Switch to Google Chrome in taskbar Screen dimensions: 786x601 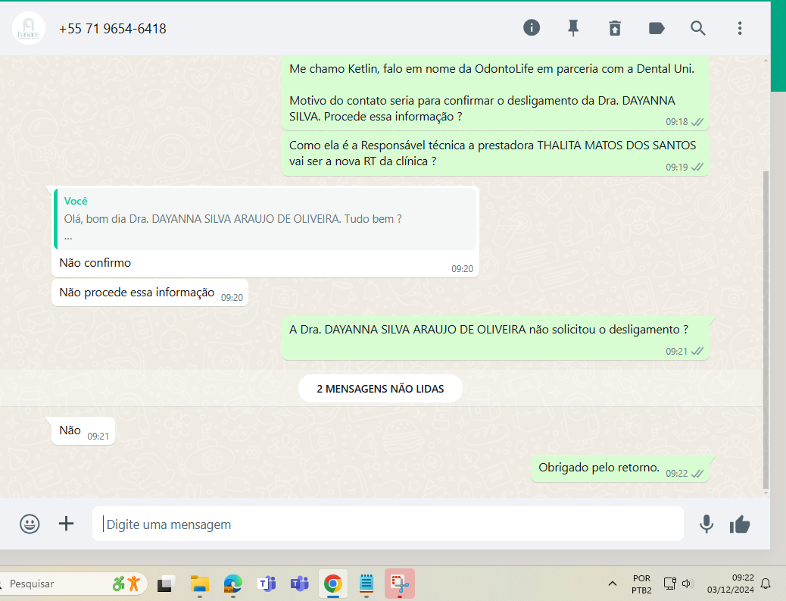pyautogui.click(x=333, y=584)
